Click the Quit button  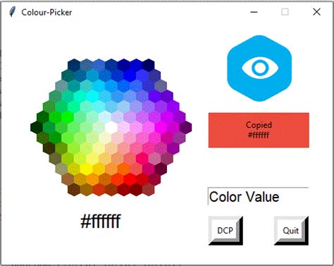tap(291, 231)
